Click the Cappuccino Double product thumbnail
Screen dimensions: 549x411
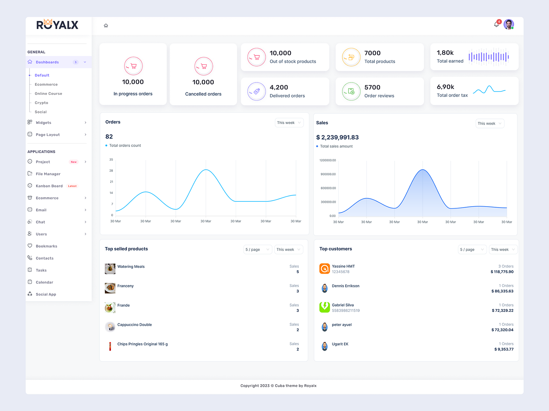coord(110,327)
